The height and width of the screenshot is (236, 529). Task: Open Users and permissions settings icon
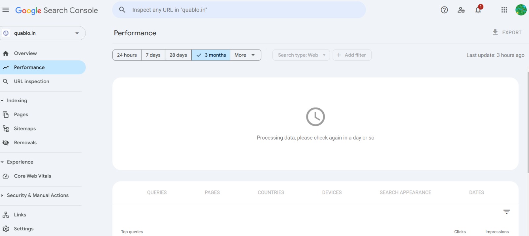pos(461,10)
